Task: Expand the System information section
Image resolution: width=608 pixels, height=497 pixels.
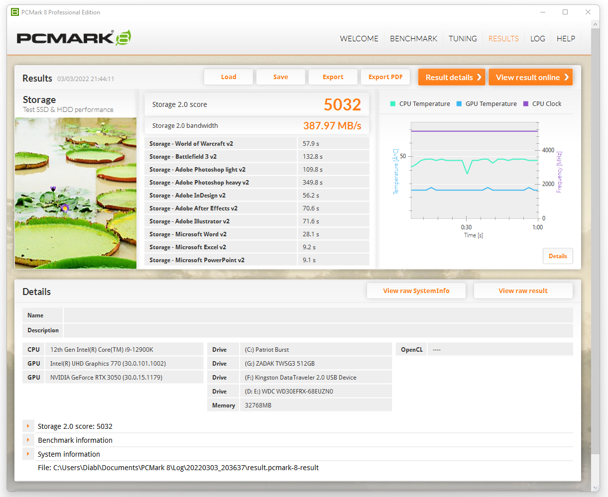Action: pos(28,454)
